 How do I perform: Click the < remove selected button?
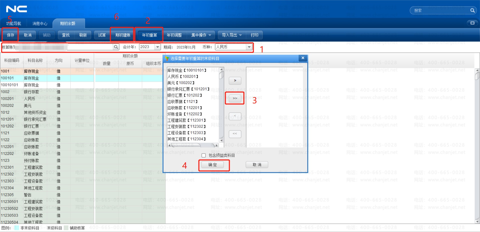235,116
